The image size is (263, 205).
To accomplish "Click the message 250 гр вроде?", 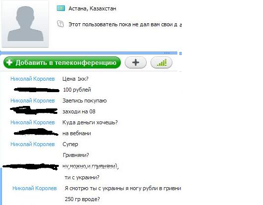I will (x=82, y=199).
